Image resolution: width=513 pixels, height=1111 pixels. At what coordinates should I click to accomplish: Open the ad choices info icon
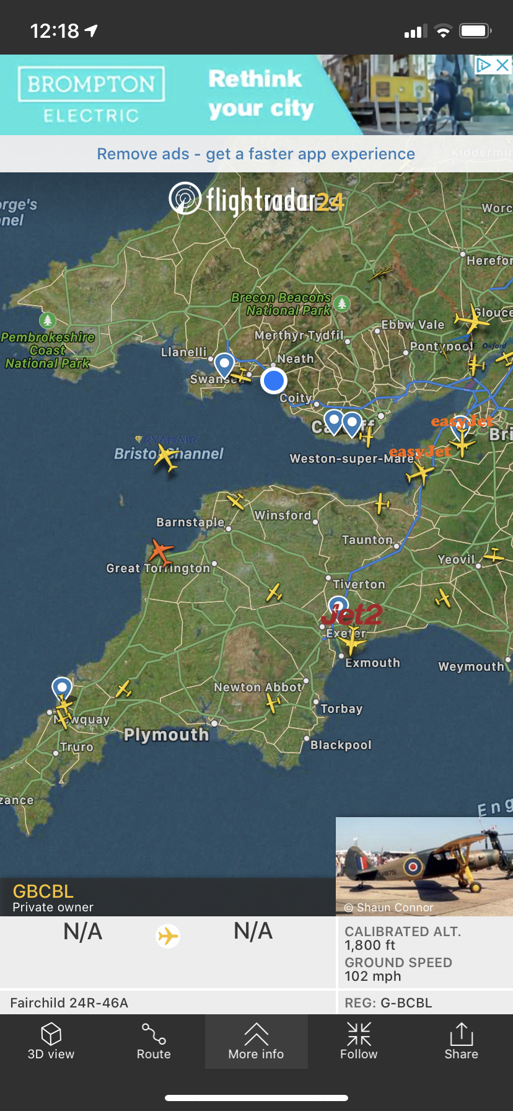(484, 64)
